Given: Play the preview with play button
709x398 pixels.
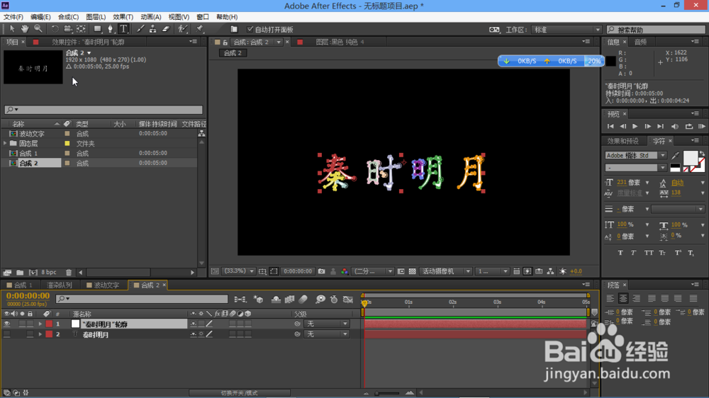Looking at the screenshot, I should pyautogui.click(x=635, y=127).
